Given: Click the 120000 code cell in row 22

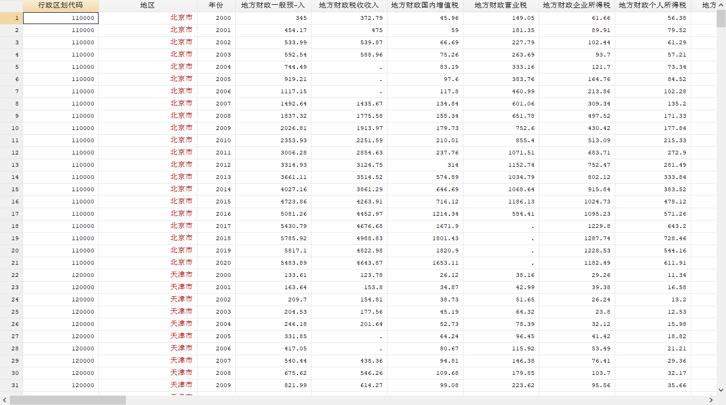Looking at the screenshot, I should tap(61, 275).
